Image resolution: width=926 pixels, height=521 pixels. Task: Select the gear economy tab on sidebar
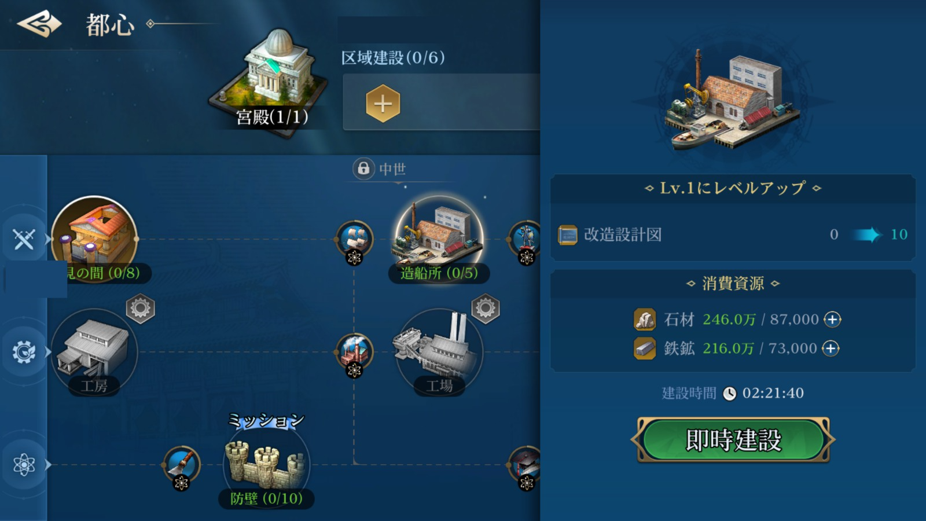tap(24, 351)
